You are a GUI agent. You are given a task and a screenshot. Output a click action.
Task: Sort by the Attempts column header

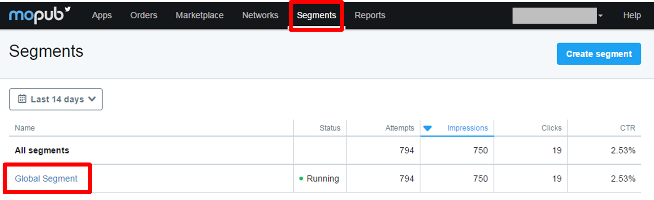pyautogui.click(x=400, y=128)
